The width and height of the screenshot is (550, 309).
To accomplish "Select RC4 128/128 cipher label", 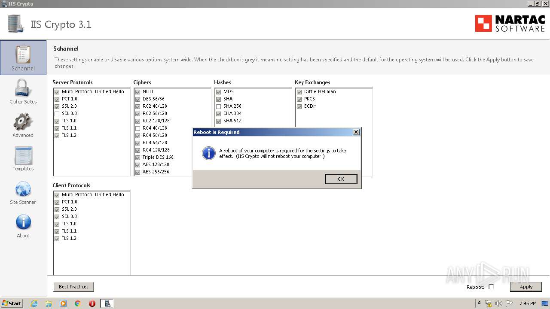I will tap(156, 150).
